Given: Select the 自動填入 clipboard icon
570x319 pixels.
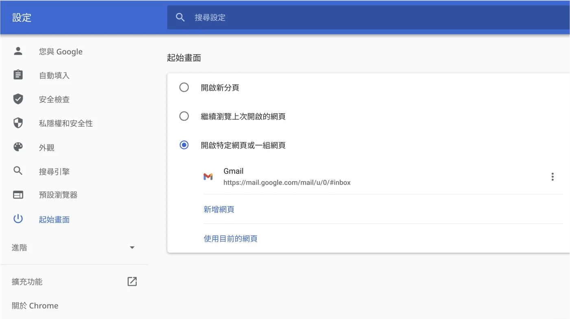Looking at the screenshot, I should (18, 75).
